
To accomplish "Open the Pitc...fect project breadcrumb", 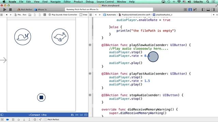I will tap(20, 15).
